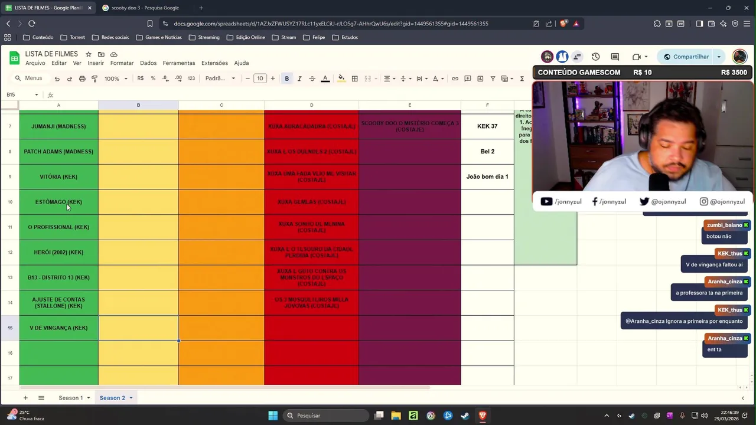Viewport: 756px width, 425px height.
Task: Show all sheets list icon
Action: point(41,398)
